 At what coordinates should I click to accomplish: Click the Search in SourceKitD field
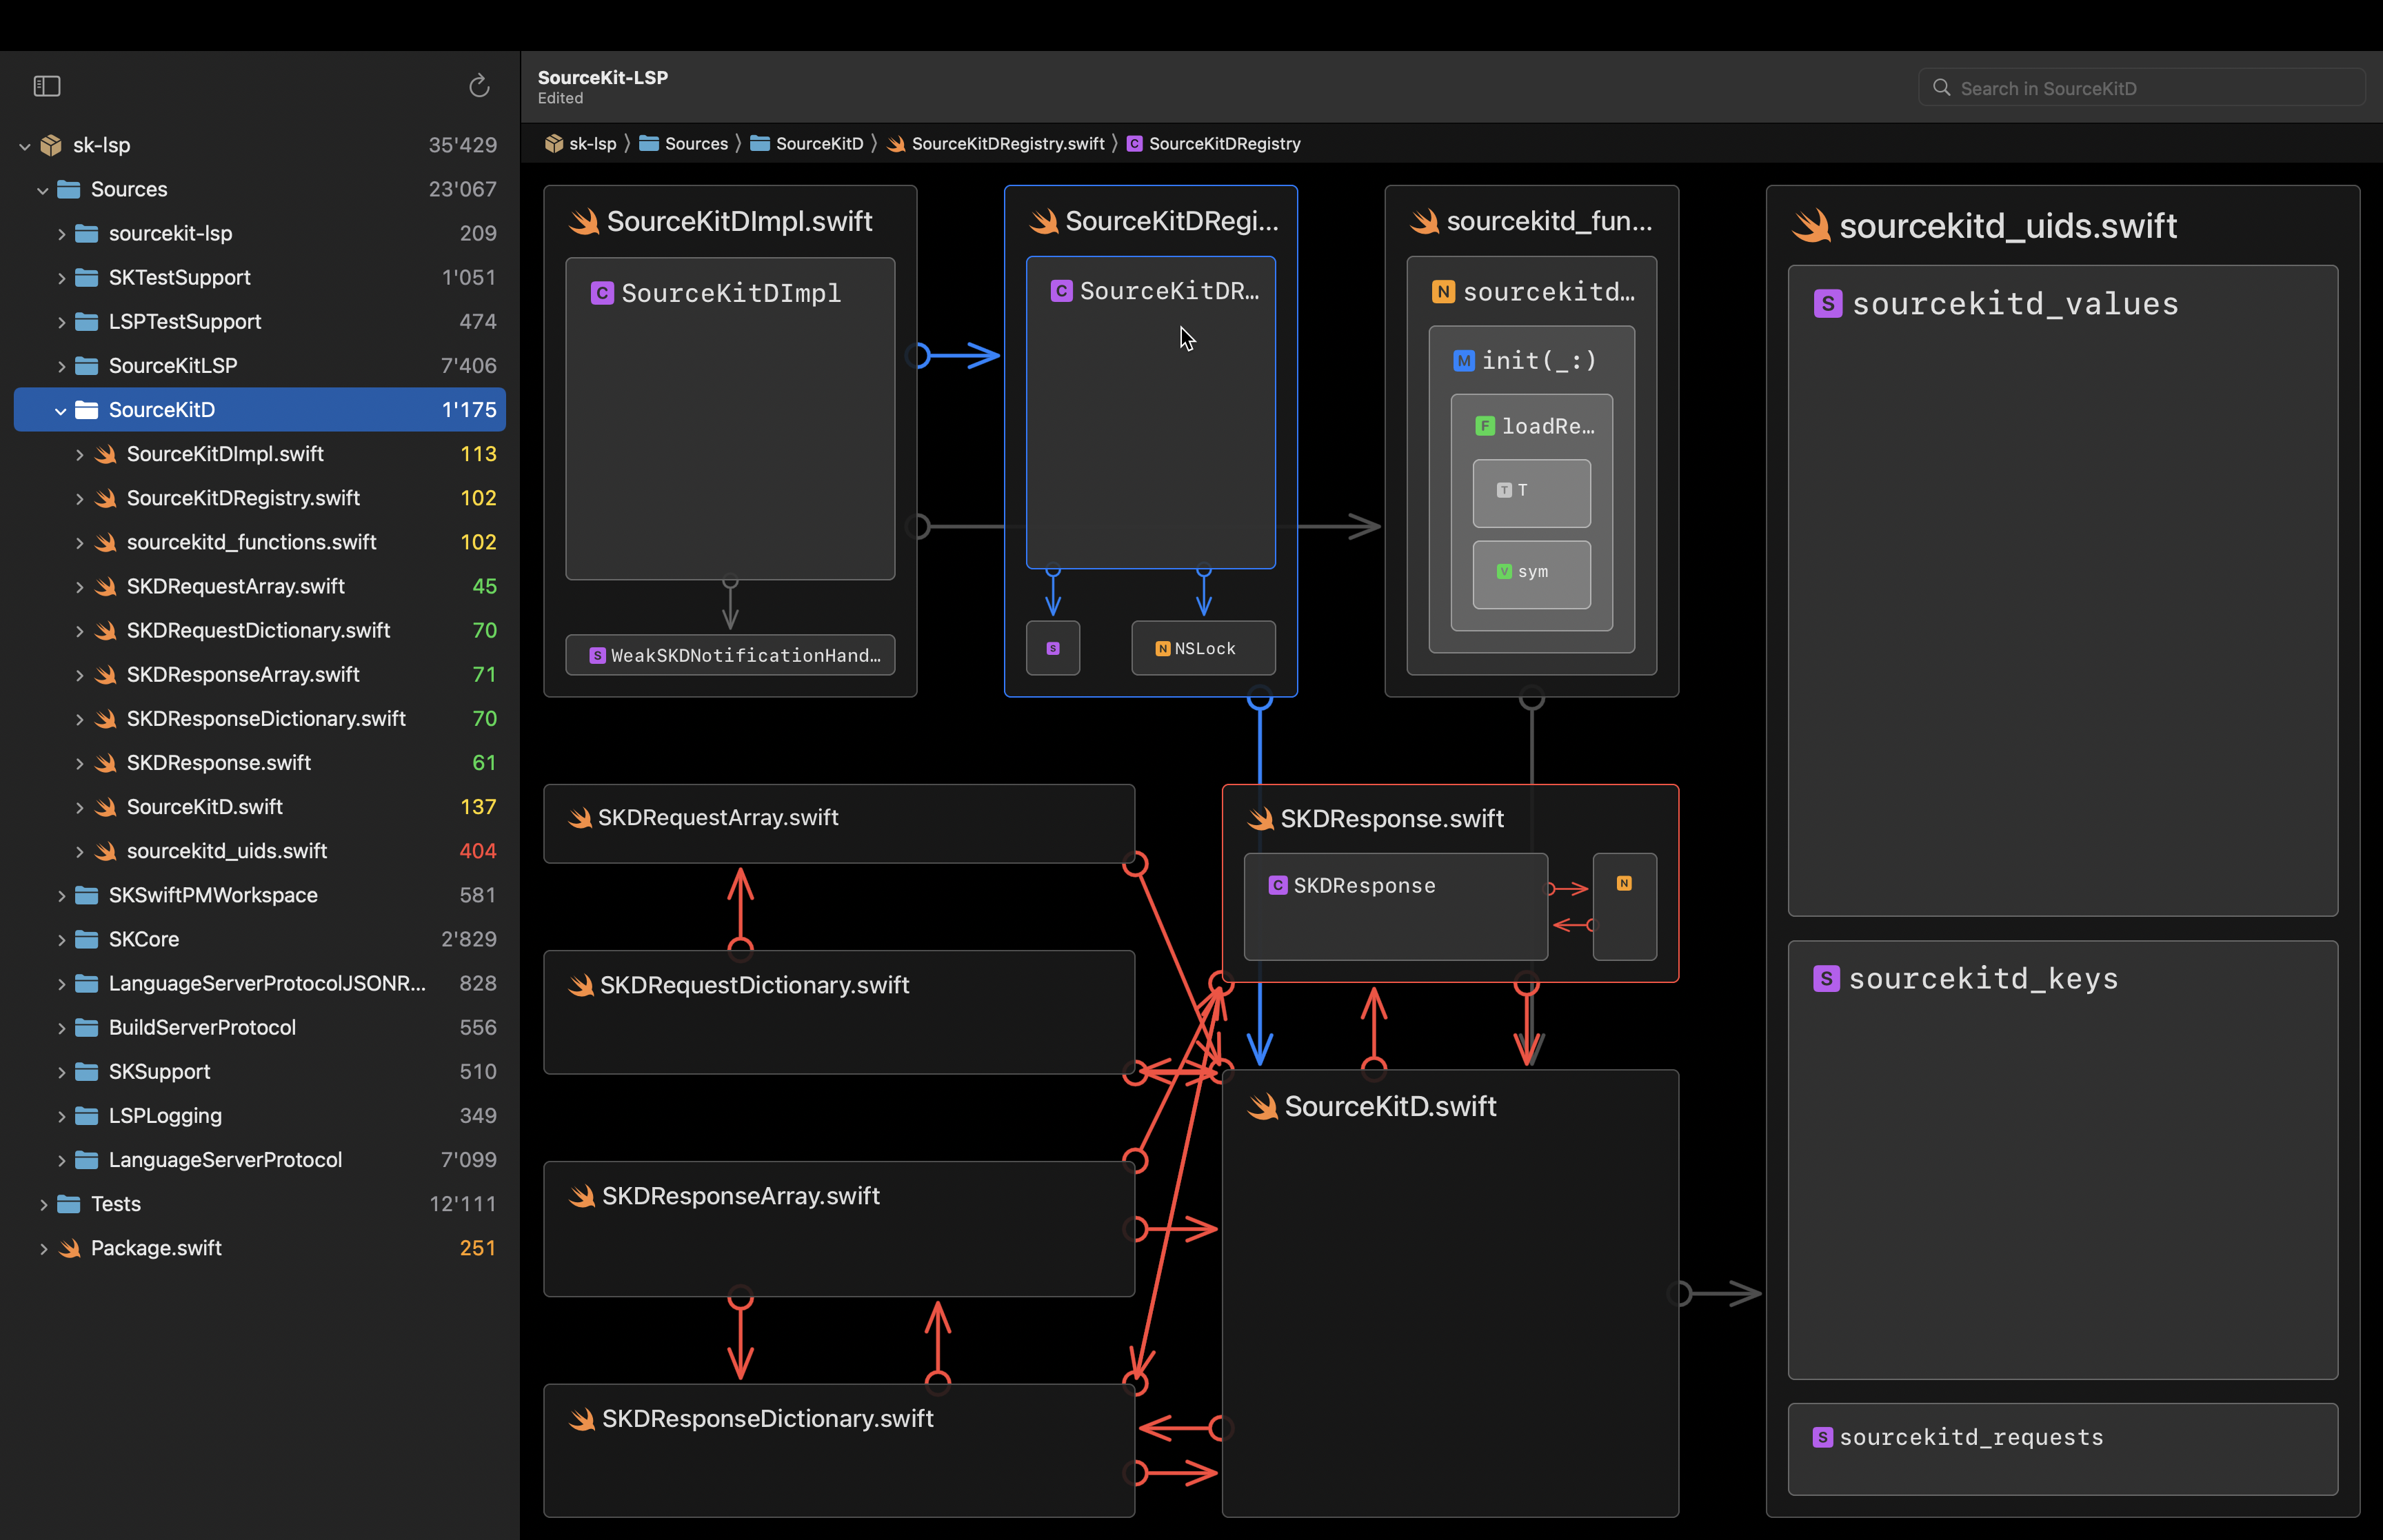2141,88
